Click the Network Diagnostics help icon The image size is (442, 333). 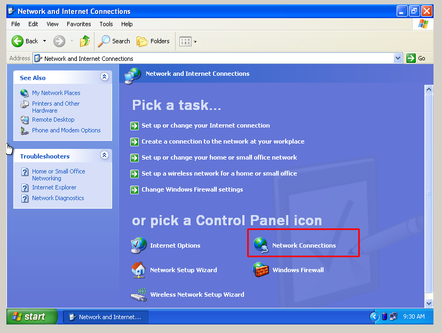pyautogui.click(x=25, y=199)
